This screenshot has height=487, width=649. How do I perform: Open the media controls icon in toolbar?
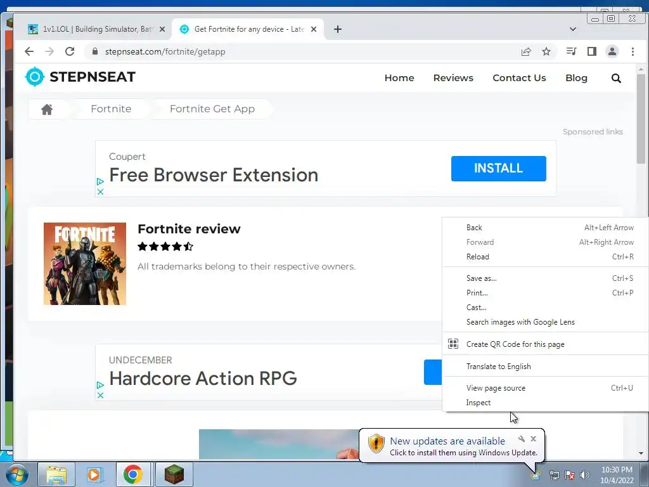(571, 51)
